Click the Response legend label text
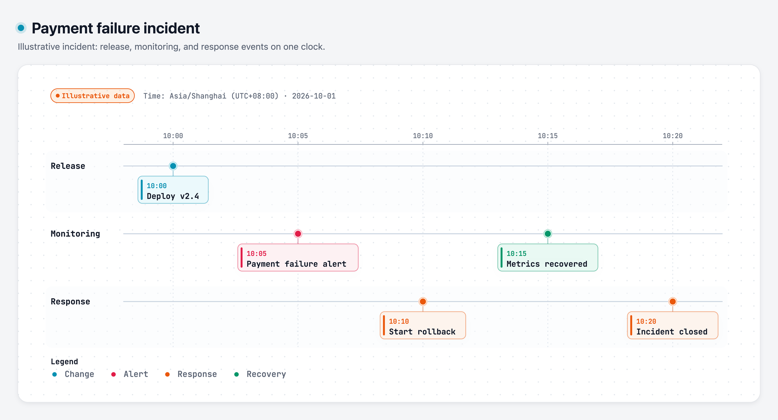Viewport: 778px width, 420px height. pos(197,374)
